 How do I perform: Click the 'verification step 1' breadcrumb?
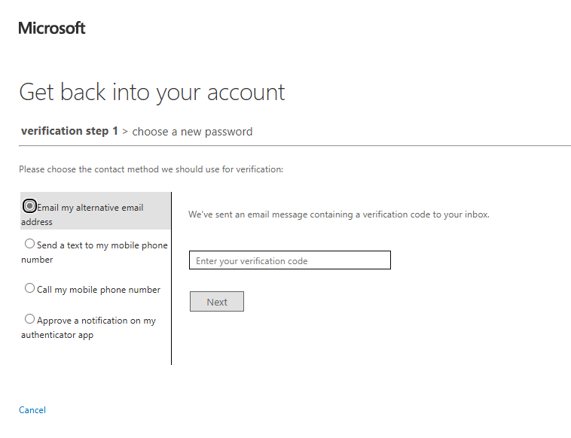[x=69, y=131]
